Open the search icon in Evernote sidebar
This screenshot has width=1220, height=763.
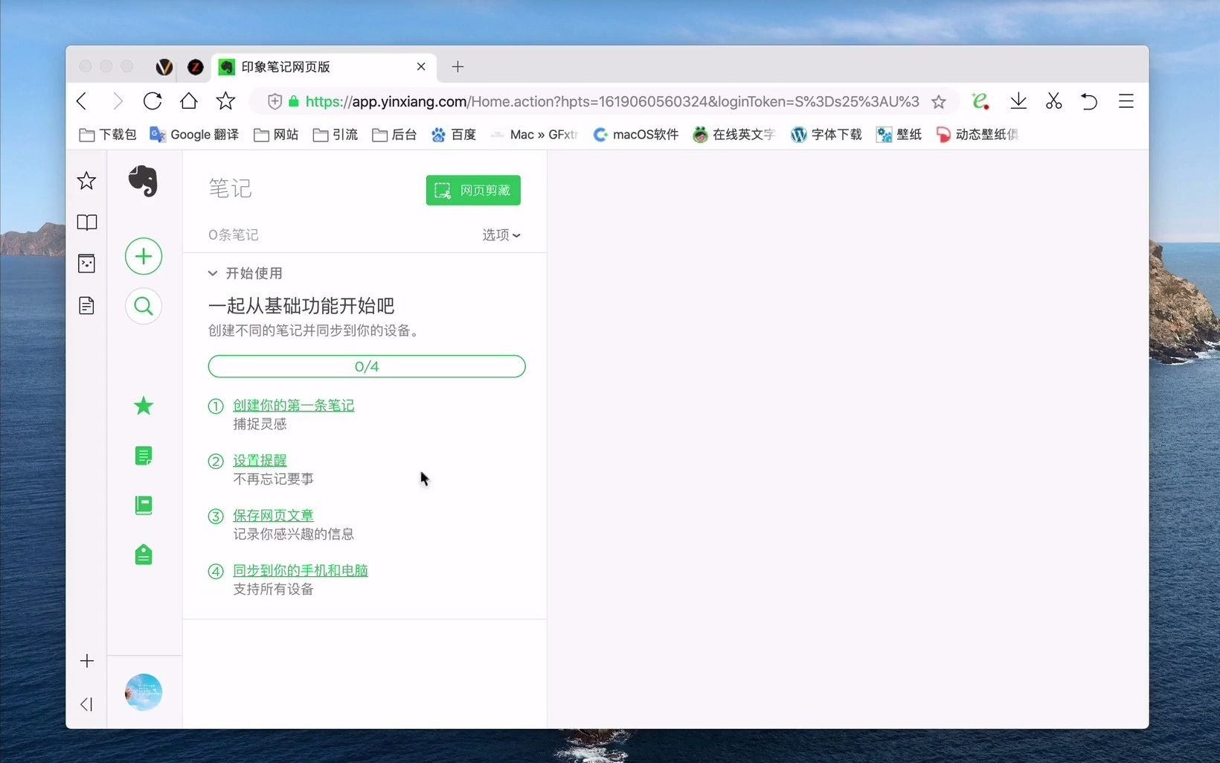pyautogui.click(x=144, y=306)
